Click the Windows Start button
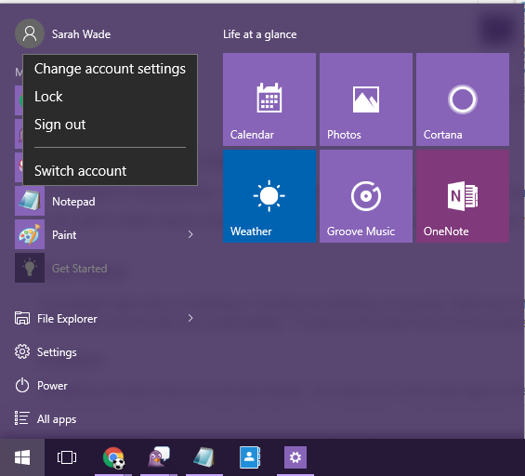 [22, 457]
